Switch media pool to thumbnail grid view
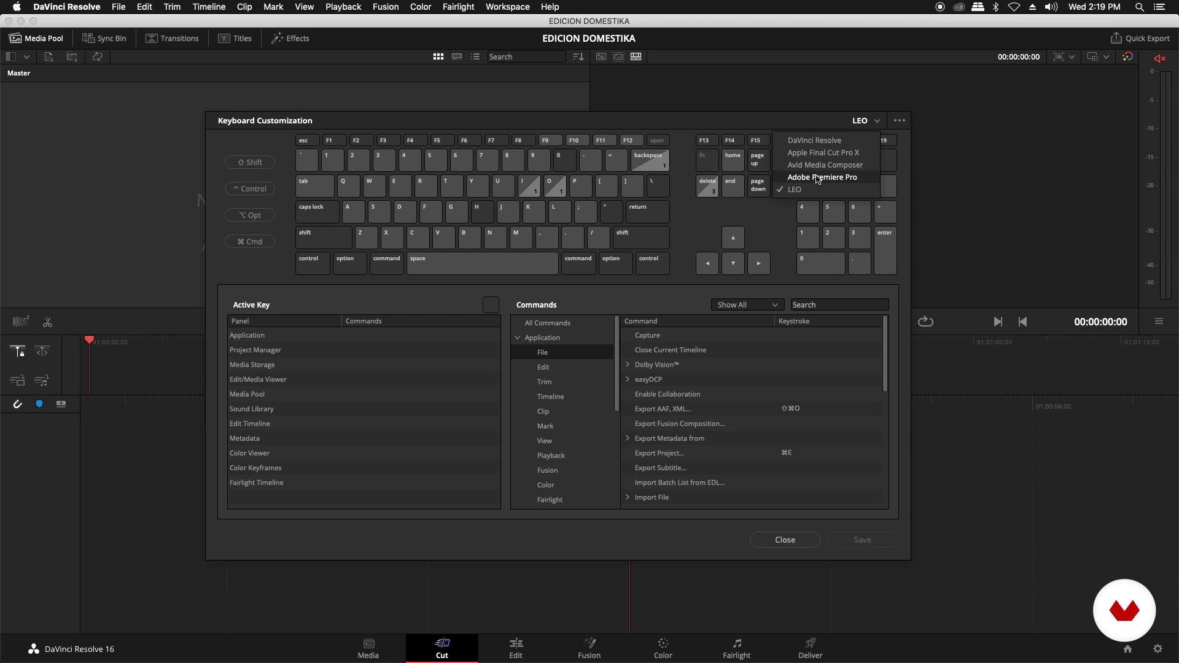The width and height of the screenshot is (1179, 663). click(x=438, y=56)
